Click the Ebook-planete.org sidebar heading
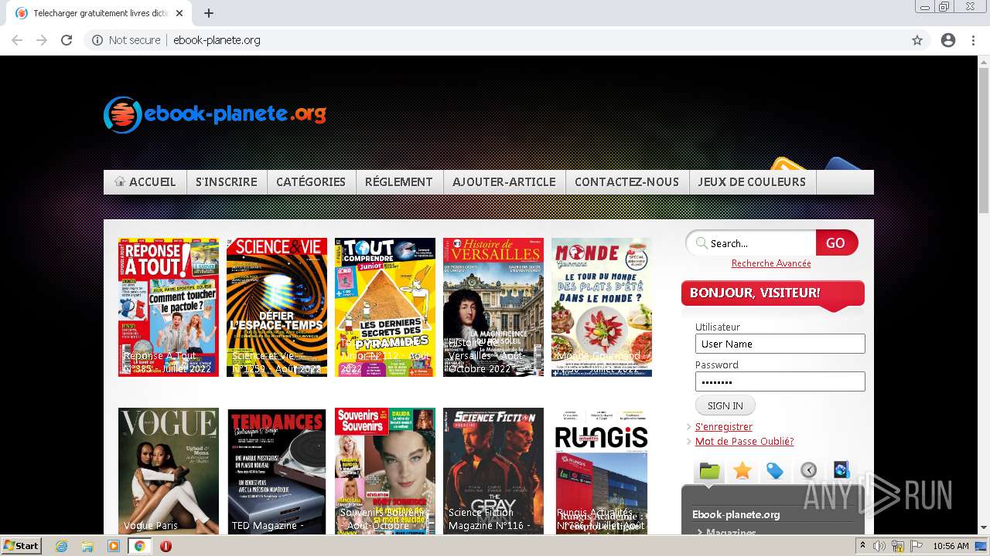The image size is (990, 556). (x=736, y=514)
